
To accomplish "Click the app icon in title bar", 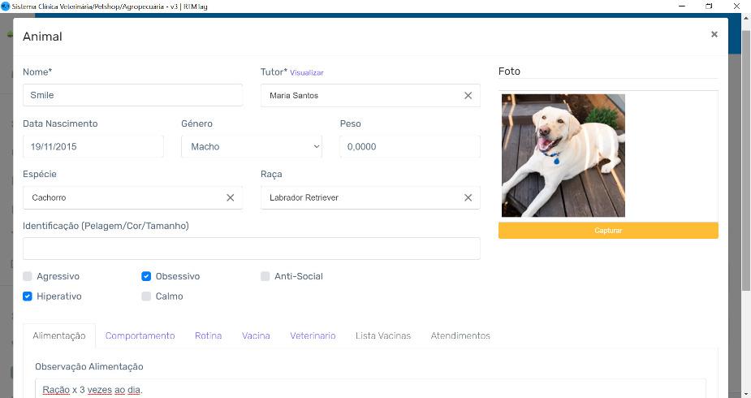I will [x=6, y=6].
